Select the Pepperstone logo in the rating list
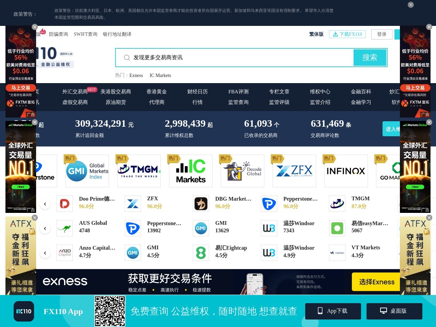This screenshot has width=436, height=327. coord(269,204)
